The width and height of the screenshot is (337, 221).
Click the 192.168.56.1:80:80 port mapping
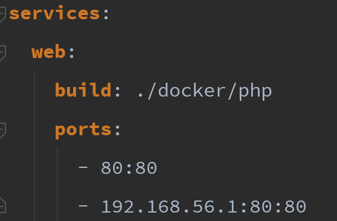[x=204, y=207]
